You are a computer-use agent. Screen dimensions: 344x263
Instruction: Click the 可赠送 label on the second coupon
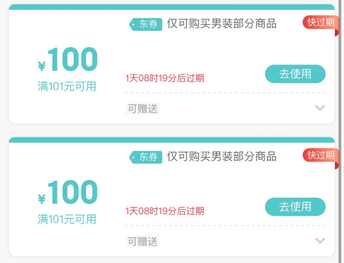(x=142, y=242)
